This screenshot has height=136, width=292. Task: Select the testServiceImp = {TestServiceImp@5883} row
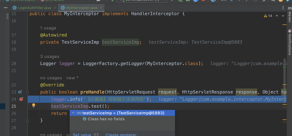tap(122, 113)
